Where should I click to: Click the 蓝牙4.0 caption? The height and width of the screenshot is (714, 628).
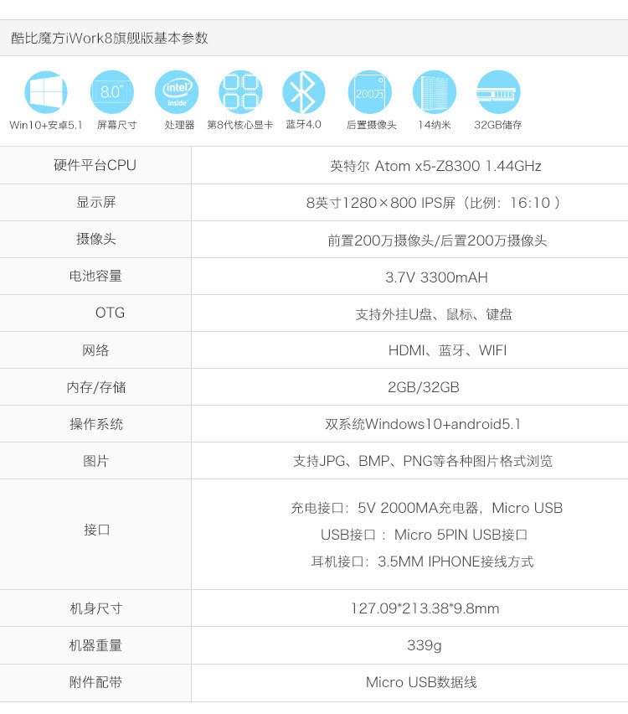coord(303,125)
